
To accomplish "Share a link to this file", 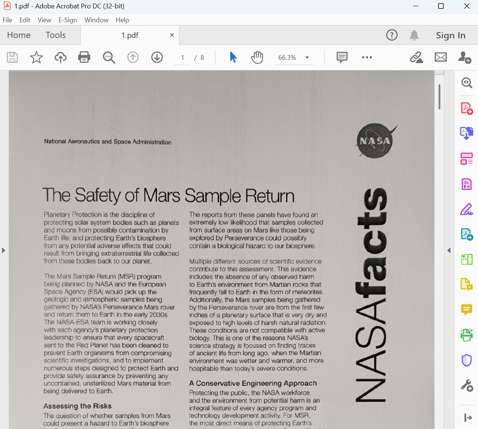I will [x=417, y=57].
